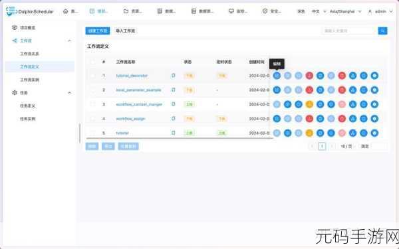Open the security shield tab in the top nav
Screen dimensions: 399x249
coord(271,11)
